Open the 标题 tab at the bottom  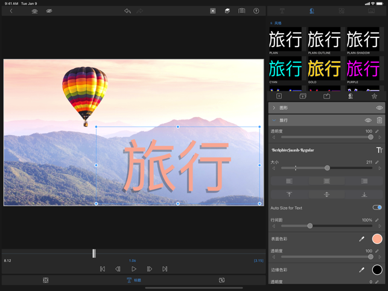click(x=133, y=280)
